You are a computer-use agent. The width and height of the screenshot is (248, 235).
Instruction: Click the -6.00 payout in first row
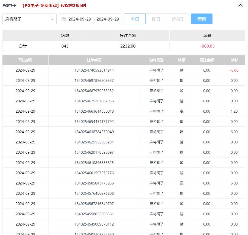click(x=234, y=70)
